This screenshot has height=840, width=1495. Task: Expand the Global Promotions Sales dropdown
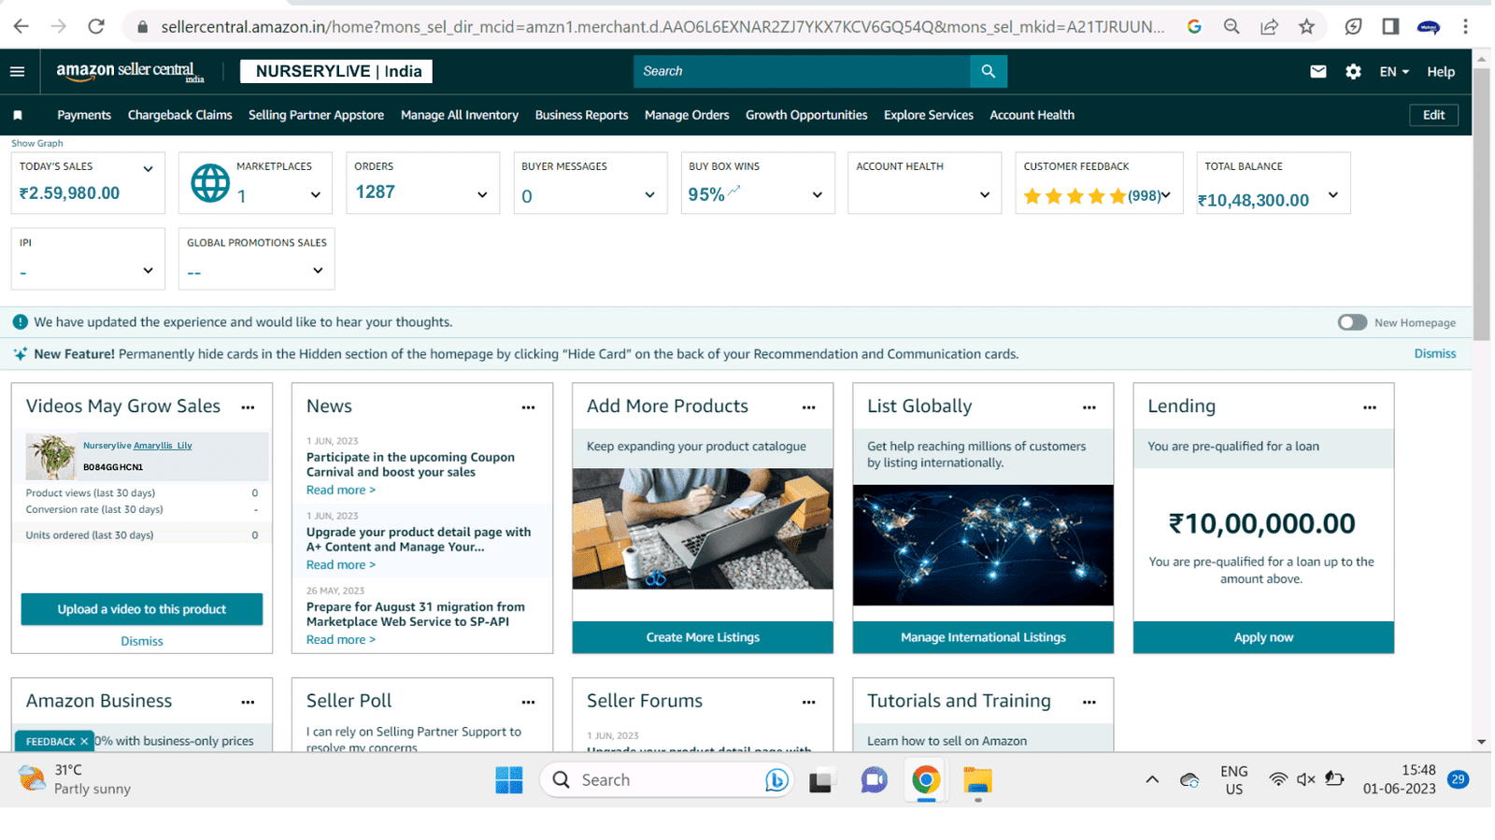click(x=318, y=271)
